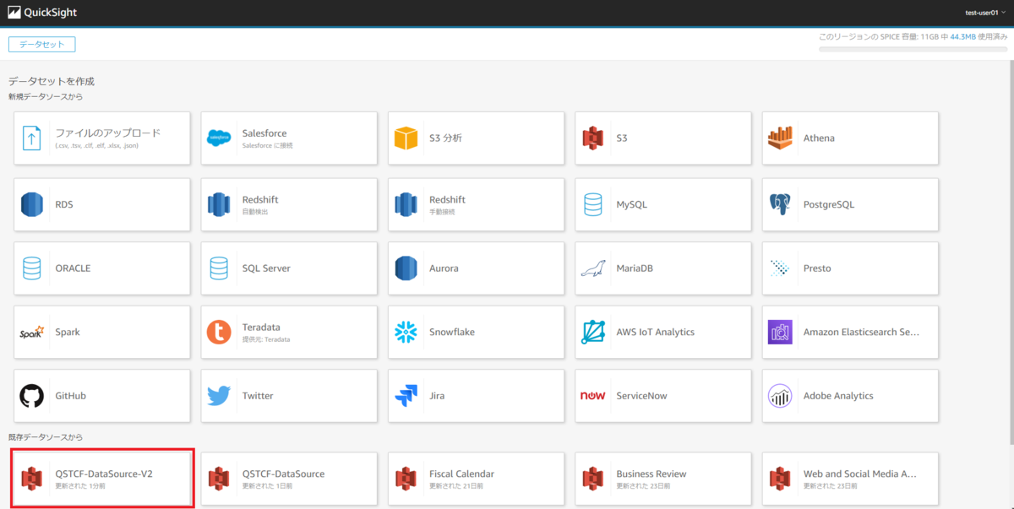This screenshot has width=1014, height=509.
Task: Select the MySQL database icon
Action: [x=593, y=203]
